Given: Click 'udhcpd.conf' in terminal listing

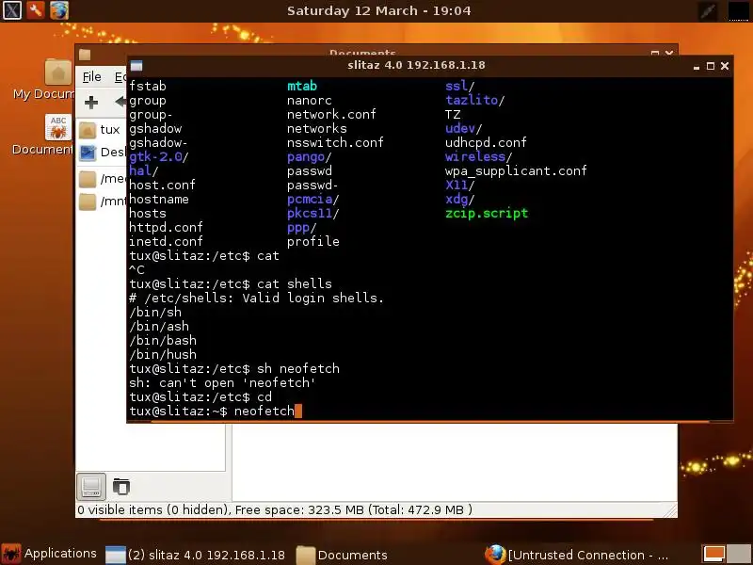Looking at the screenshot, I should pyautogui.click(x=486, y=143).
